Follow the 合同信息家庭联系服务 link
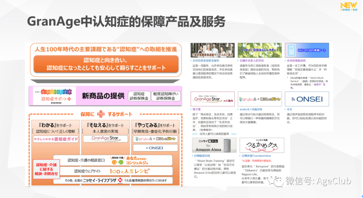 point(206,61)
